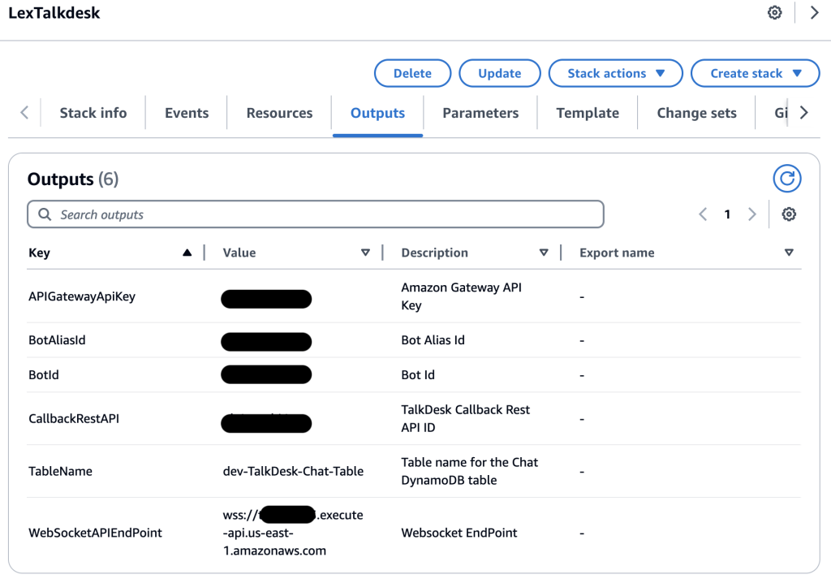The width and height of the screenshot is (831, 579).
Task: Switch to Resources tab
Action: click(279, 113)
